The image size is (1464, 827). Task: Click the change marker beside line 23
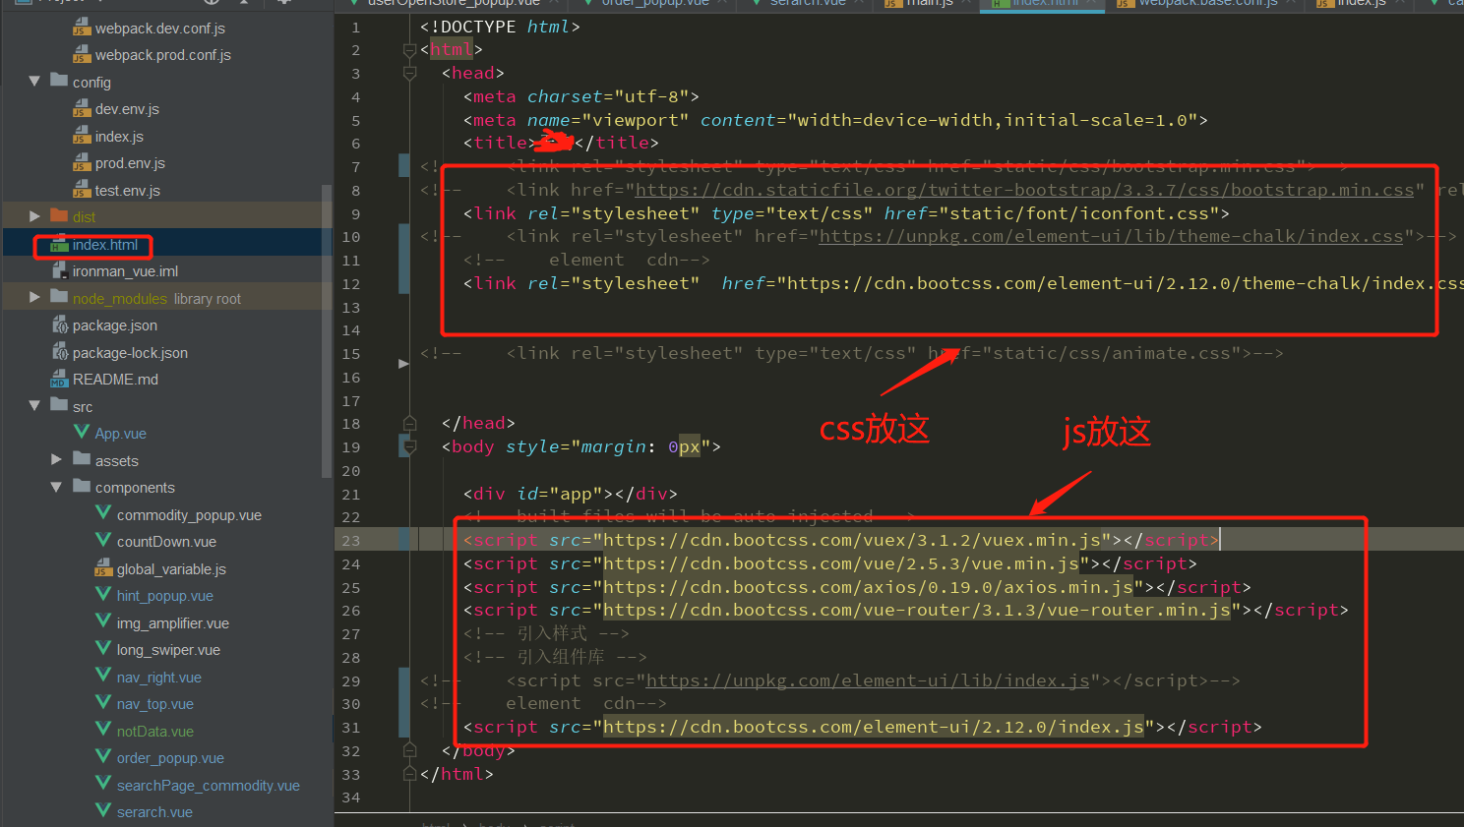click(403, 539)
